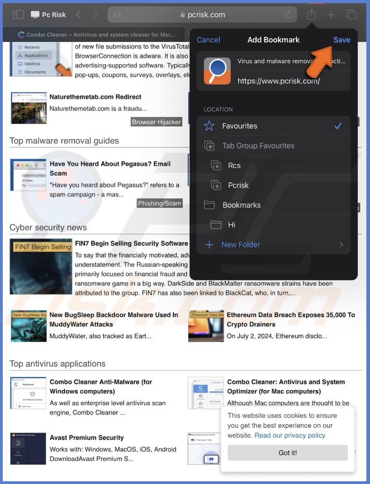Click the Malwarebytes thumbnail image
The height and width of the screenshot is (484, 370).
pyautogui.click(x=204, y=448)
